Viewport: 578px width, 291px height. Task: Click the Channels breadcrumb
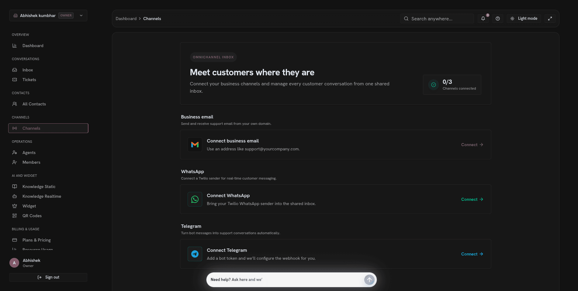pyautogui.click(x=152, y=19)
